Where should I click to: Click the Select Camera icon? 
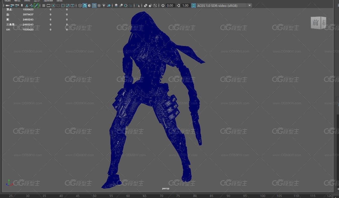7,5
